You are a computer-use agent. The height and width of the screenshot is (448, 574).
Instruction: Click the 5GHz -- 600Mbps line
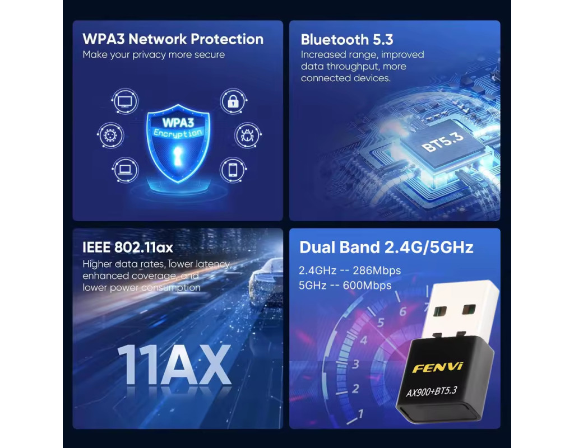[x=345, y=285]
